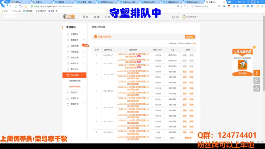Click 修改 in the 51分钟 row
This screenshot has width=265, height=149.
pos(191,127)
